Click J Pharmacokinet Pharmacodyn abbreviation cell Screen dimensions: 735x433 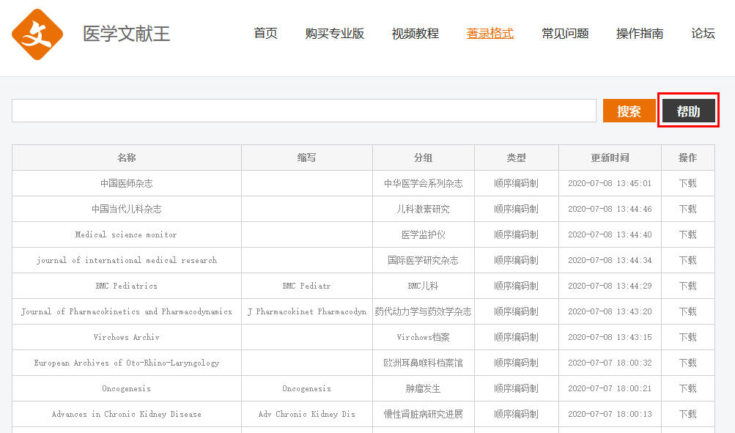tap(306, 311)
